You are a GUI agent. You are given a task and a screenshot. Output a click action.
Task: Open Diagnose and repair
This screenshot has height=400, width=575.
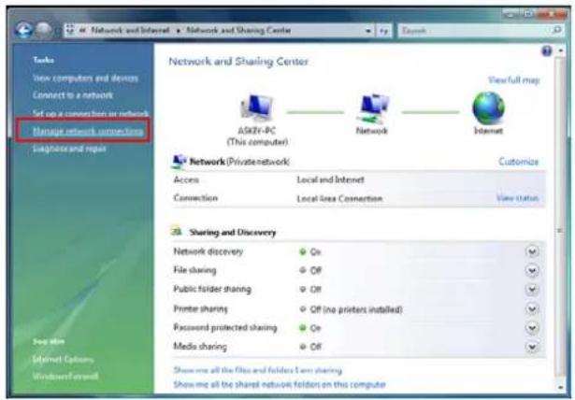click(x=69, y=149)
